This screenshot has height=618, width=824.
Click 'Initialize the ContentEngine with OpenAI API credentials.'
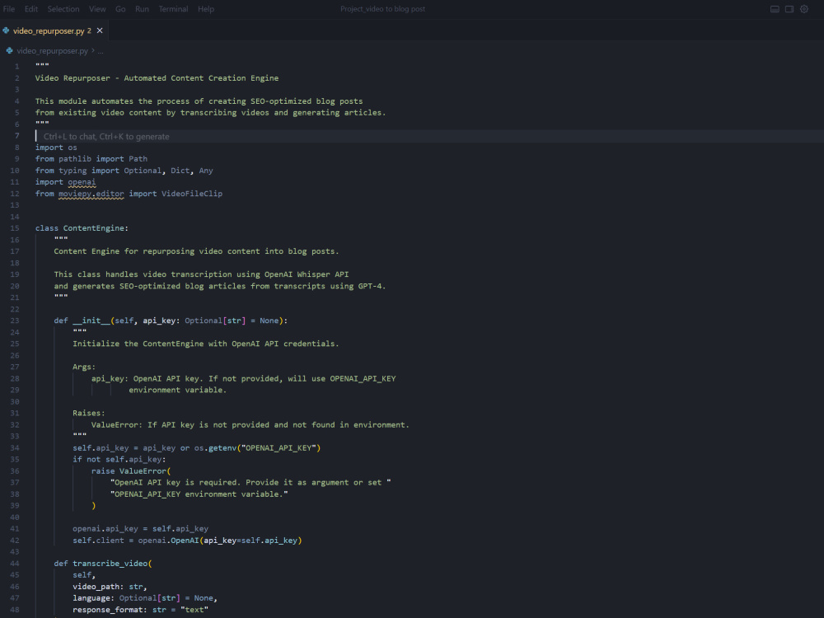tap(205, 344)
